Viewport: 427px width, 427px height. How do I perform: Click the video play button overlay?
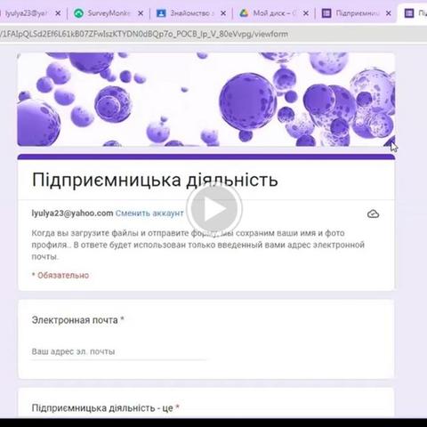point(214,209)
